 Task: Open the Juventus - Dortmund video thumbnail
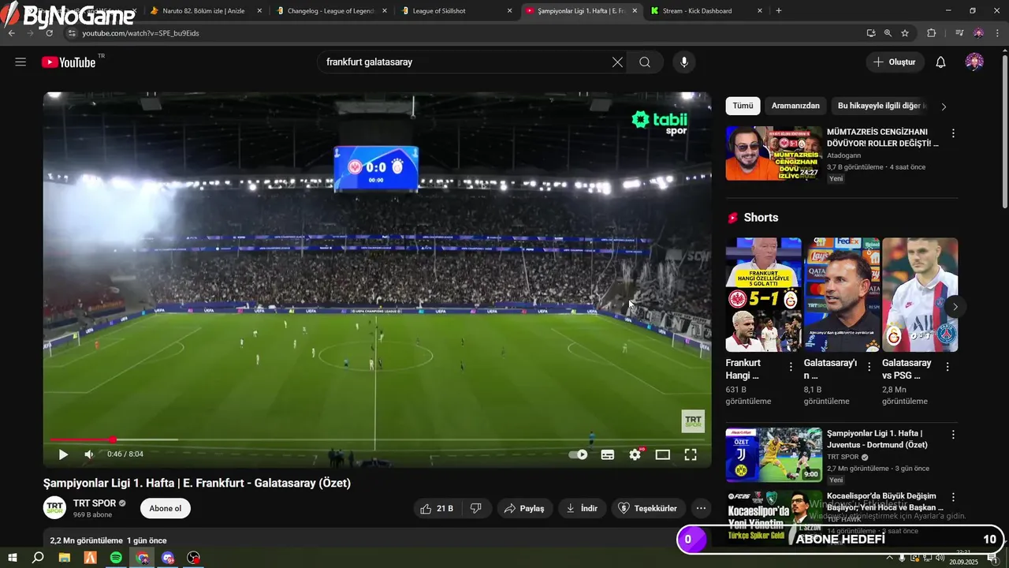773,454
